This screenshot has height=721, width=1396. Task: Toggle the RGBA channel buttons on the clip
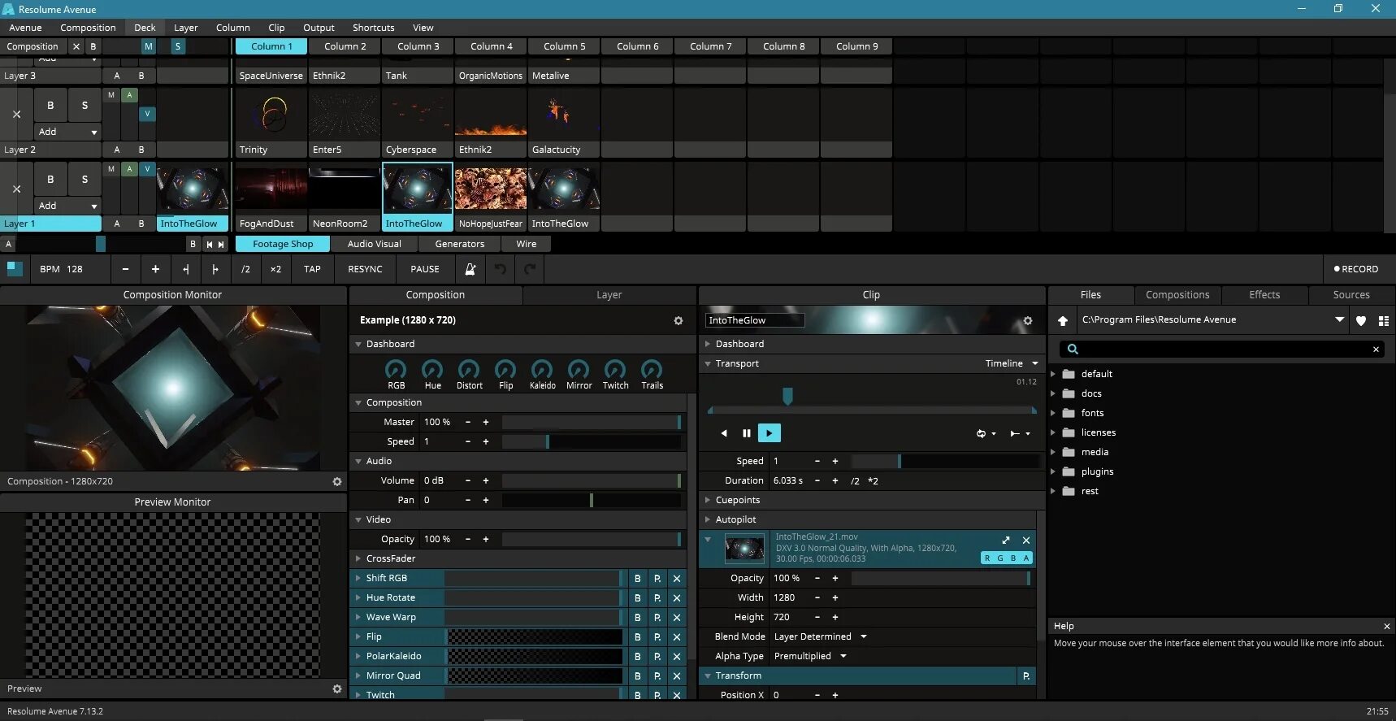click(1007, 558)
